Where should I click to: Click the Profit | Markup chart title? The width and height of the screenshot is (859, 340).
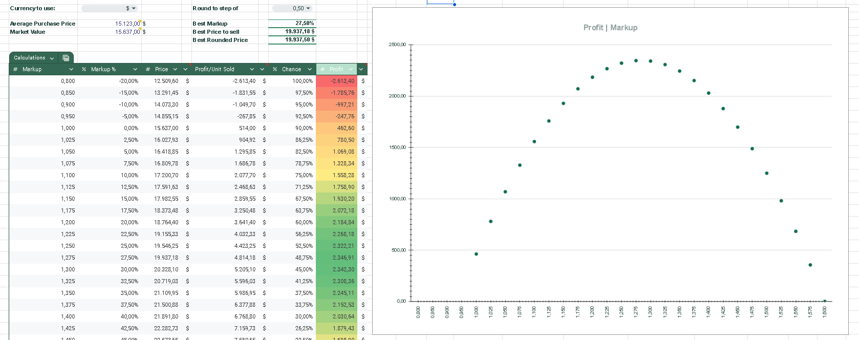pyautogui.click(x=610, y=28)
